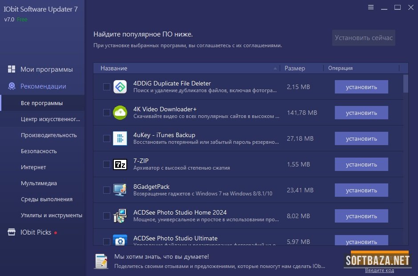Expand the Рекомендации sidebar section

[43, 86]
